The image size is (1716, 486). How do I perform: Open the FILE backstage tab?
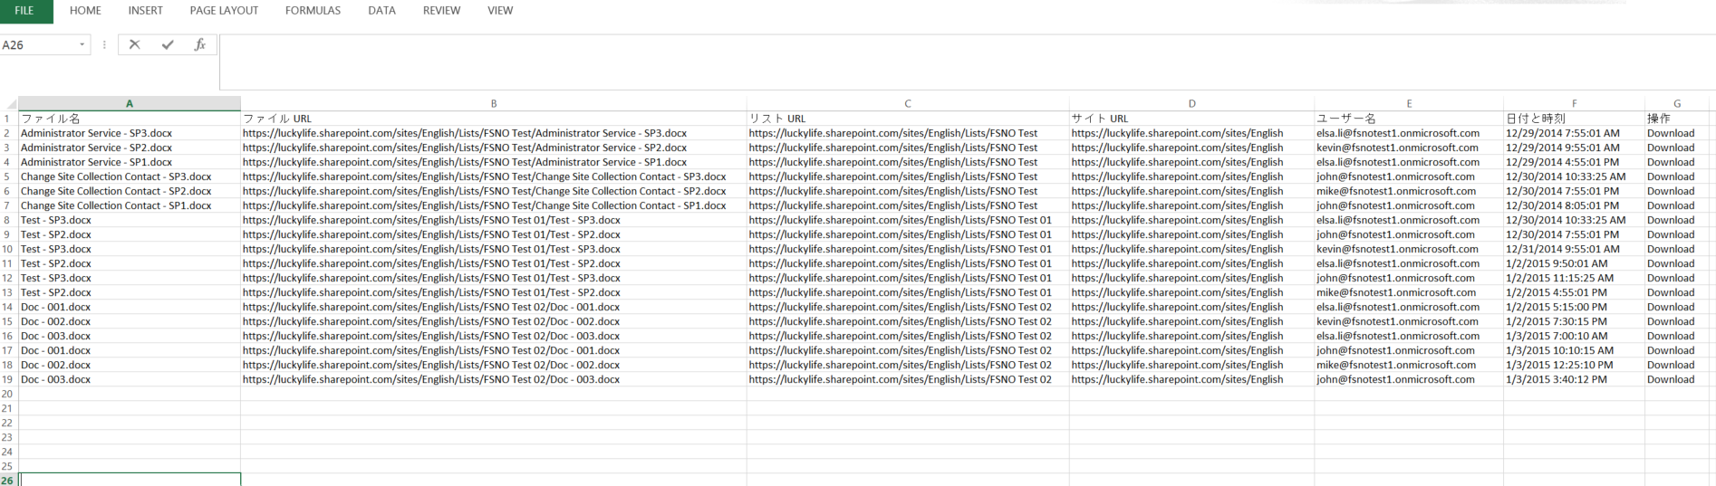25,11
